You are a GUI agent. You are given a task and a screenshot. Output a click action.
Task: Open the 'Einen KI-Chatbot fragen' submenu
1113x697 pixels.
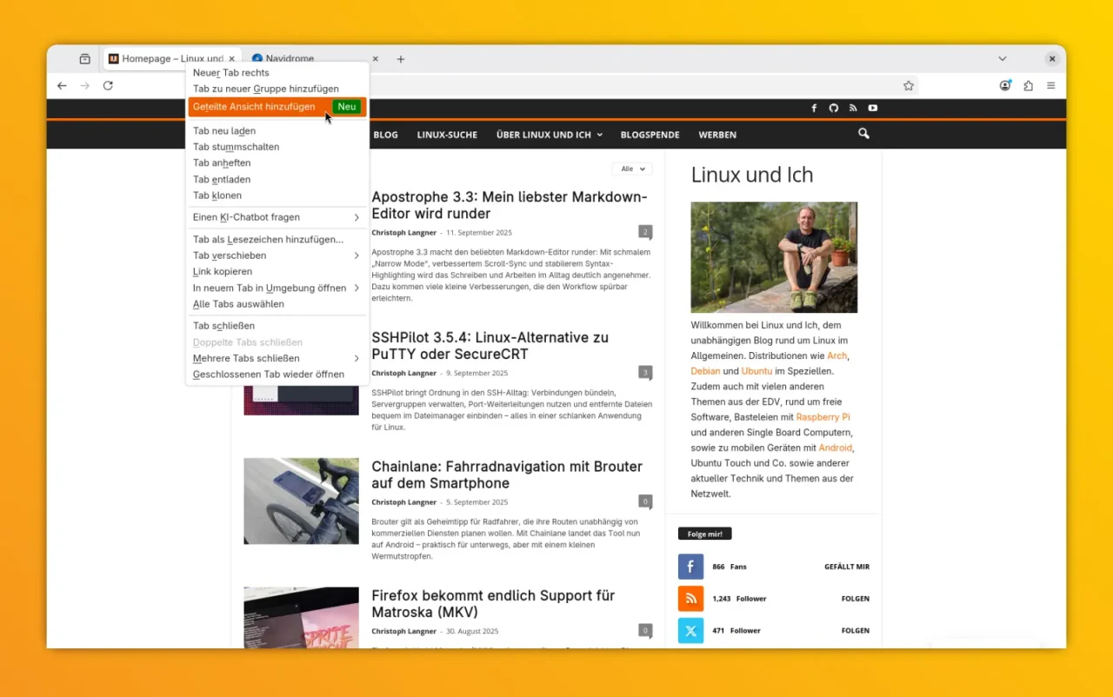click(x=246, y=216)
